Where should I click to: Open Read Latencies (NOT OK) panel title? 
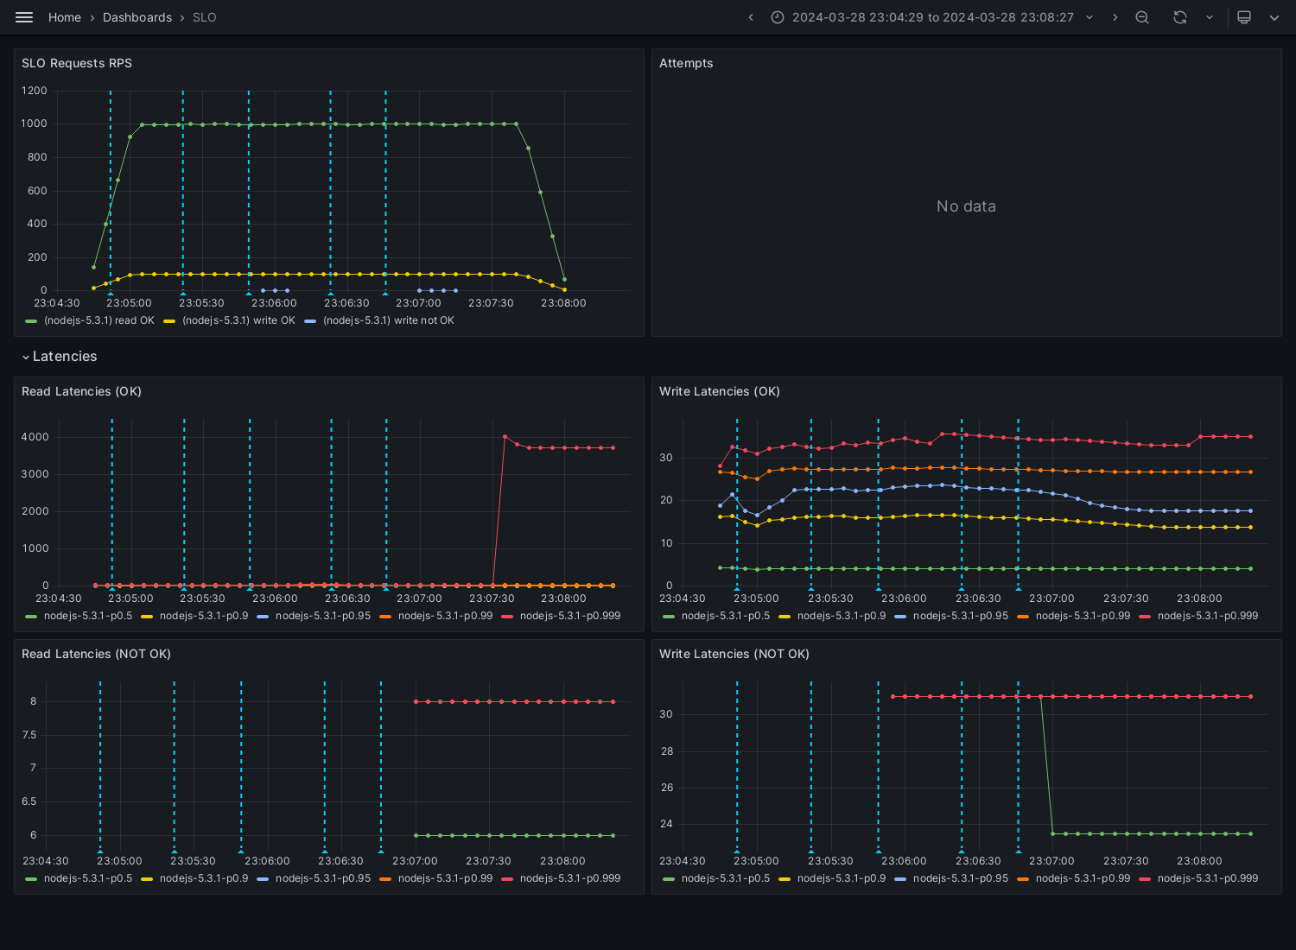point(96,654)
